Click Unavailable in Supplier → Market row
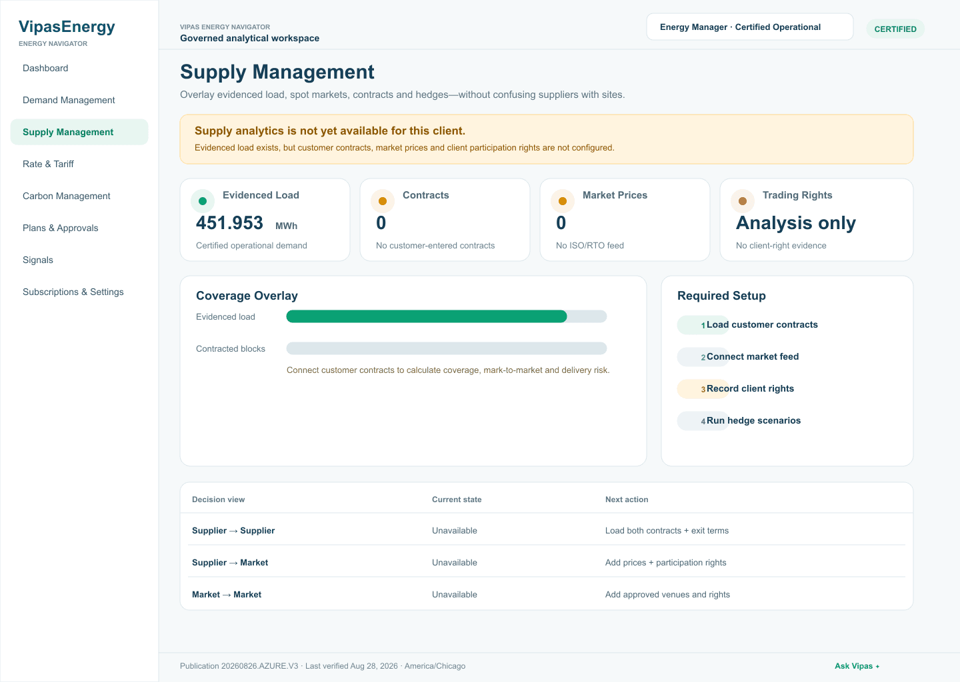The image size is (960, 682). (x=455, y=563)
